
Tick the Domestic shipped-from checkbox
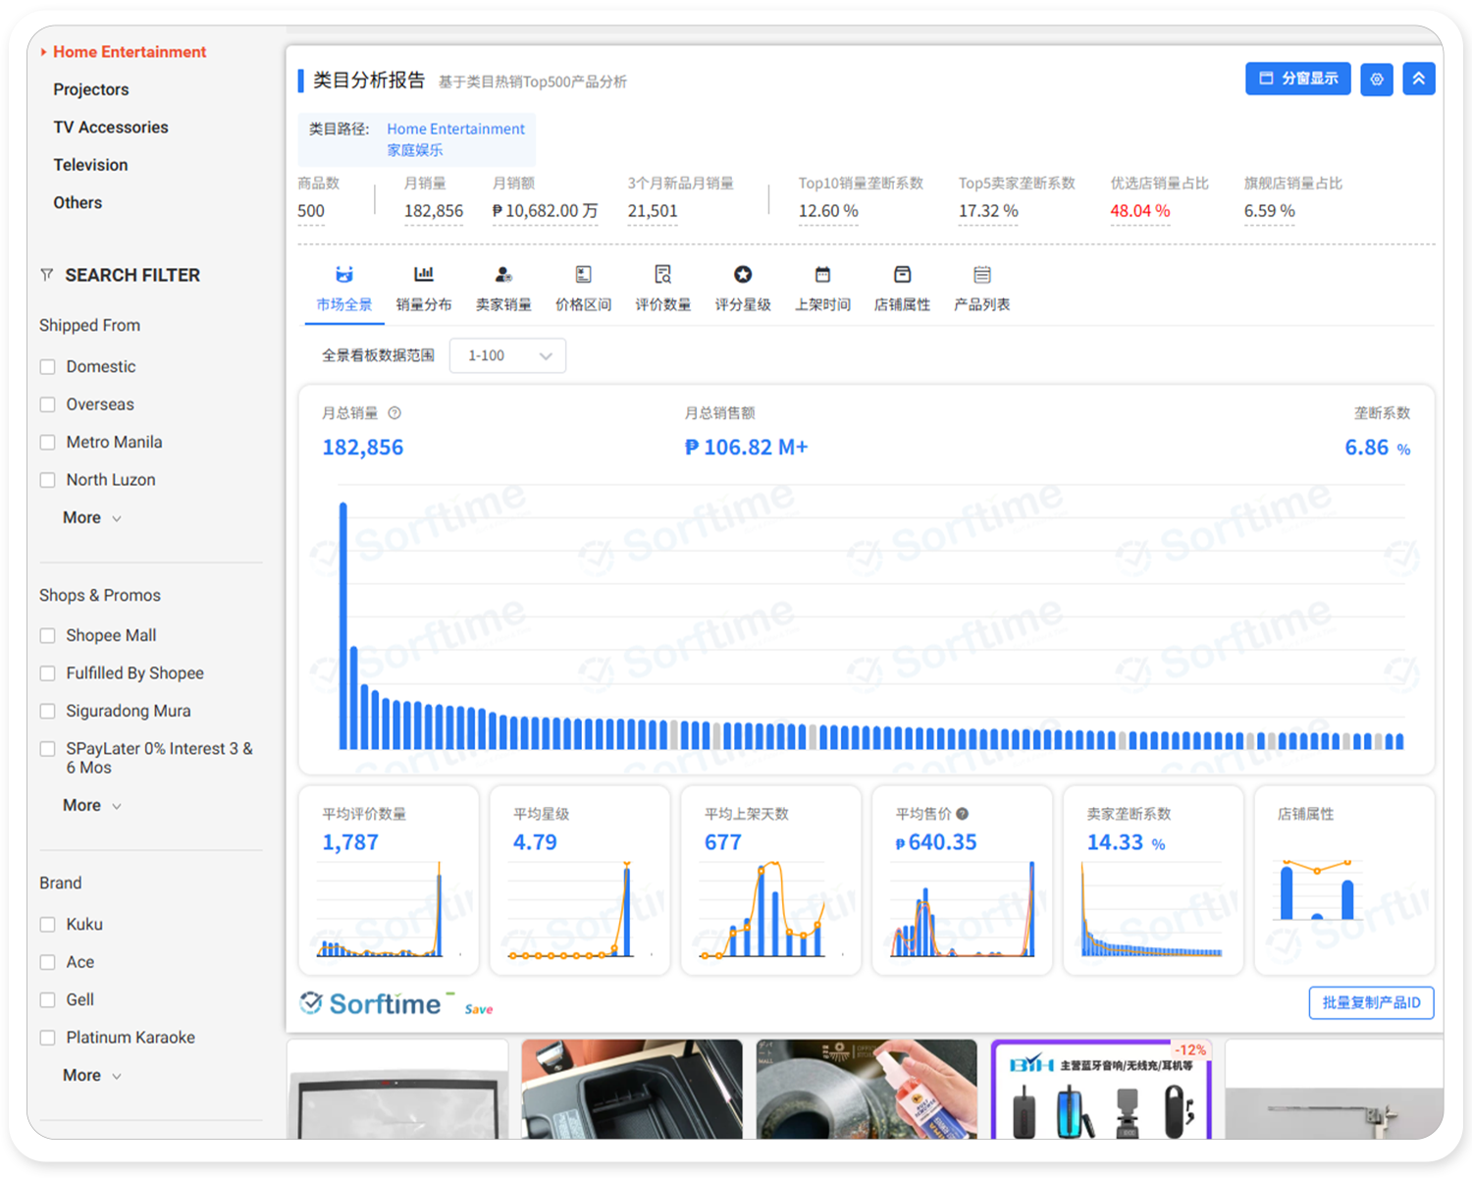pos(47,366)
